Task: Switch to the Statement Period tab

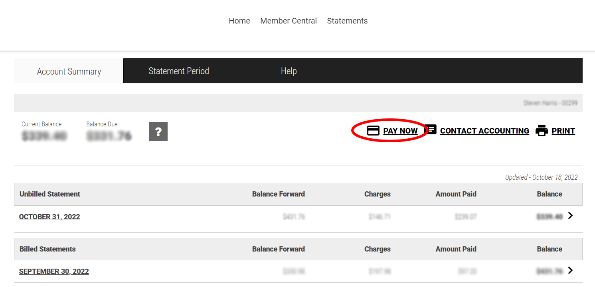Action: pos(179,71)
